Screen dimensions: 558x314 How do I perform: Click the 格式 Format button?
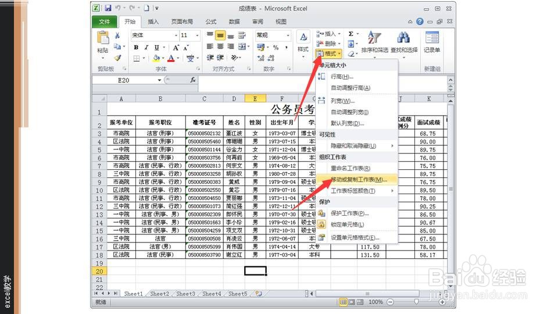[328, 53]
